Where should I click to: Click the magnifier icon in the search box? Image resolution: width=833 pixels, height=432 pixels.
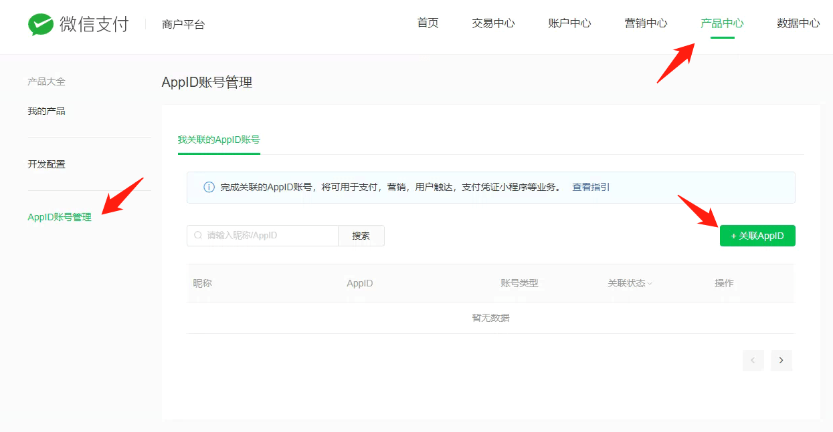198,236
